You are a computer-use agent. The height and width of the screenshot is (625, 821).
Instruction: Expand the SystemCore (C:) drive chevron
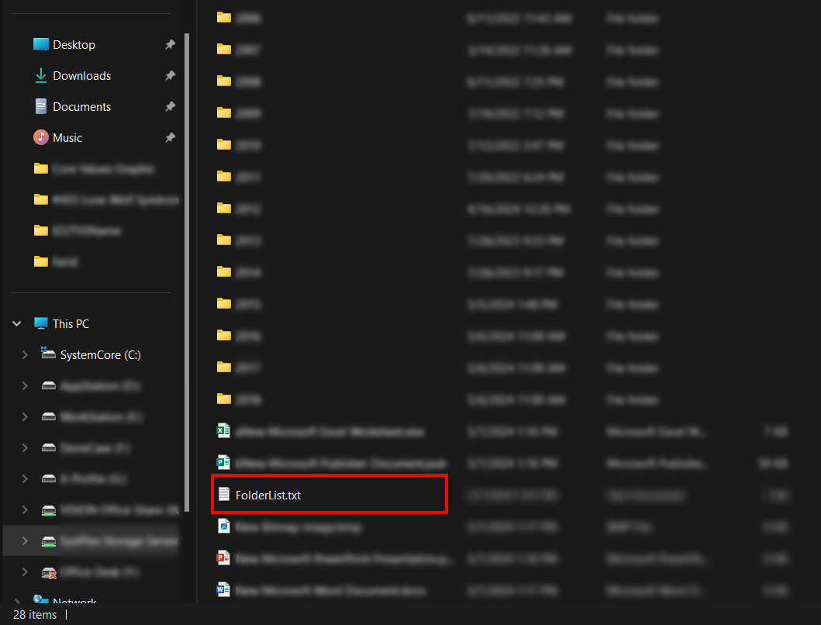pos(25,355)
